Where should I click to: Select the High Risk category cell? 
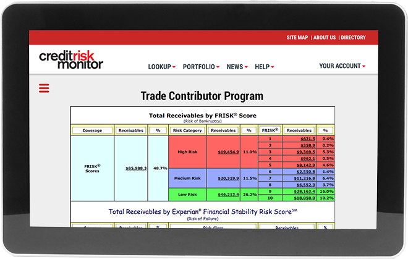(187, 152)
